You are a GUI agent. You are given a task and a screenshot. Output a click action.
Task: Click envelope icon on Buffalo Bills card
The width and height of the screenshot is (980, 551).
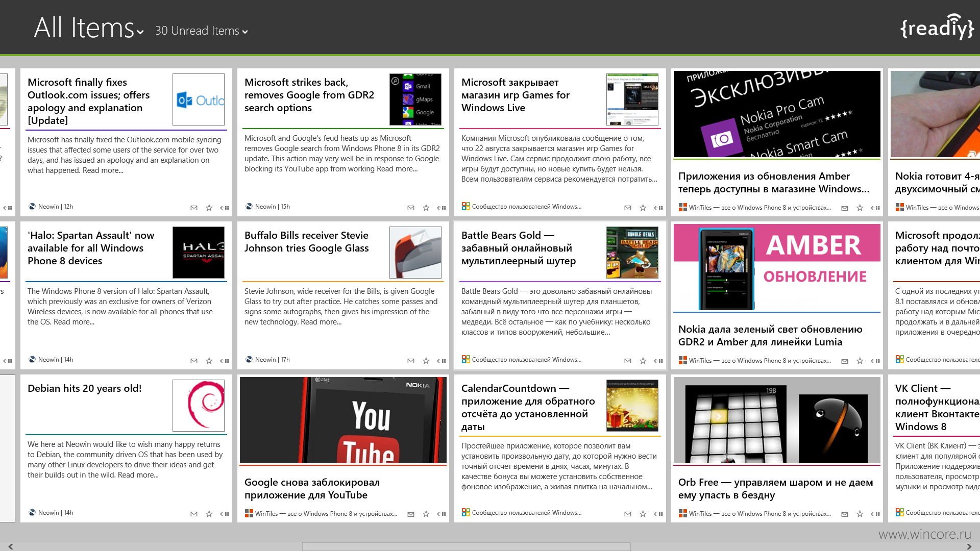411,361
